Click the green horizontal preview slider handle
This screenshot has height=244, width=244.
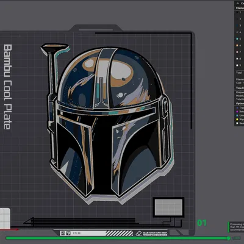229,238
